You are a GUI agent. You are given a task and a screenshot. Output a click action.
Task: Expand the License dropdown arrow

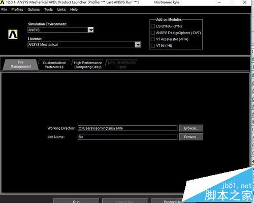click(x=138, y=45)
